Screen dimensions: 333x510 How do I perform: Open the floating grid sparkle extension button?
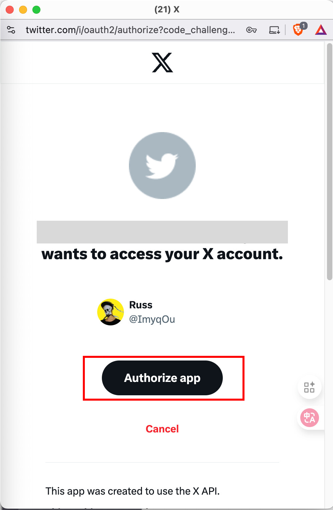(x=309, y=387)
